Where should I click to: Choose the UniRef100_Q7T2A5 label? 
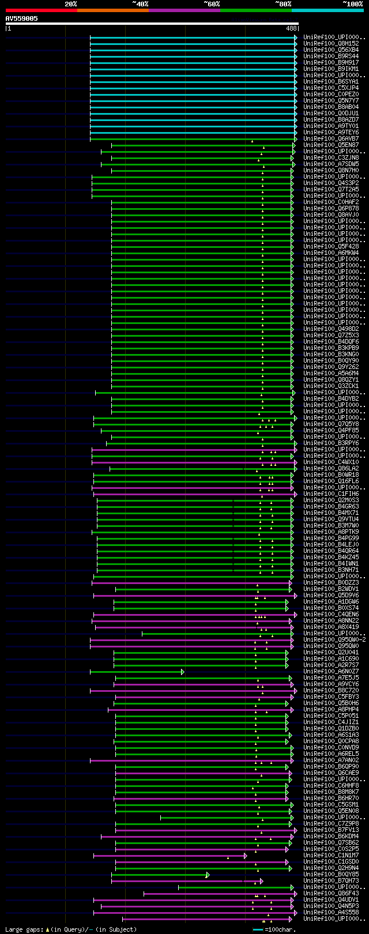(331, 189)
